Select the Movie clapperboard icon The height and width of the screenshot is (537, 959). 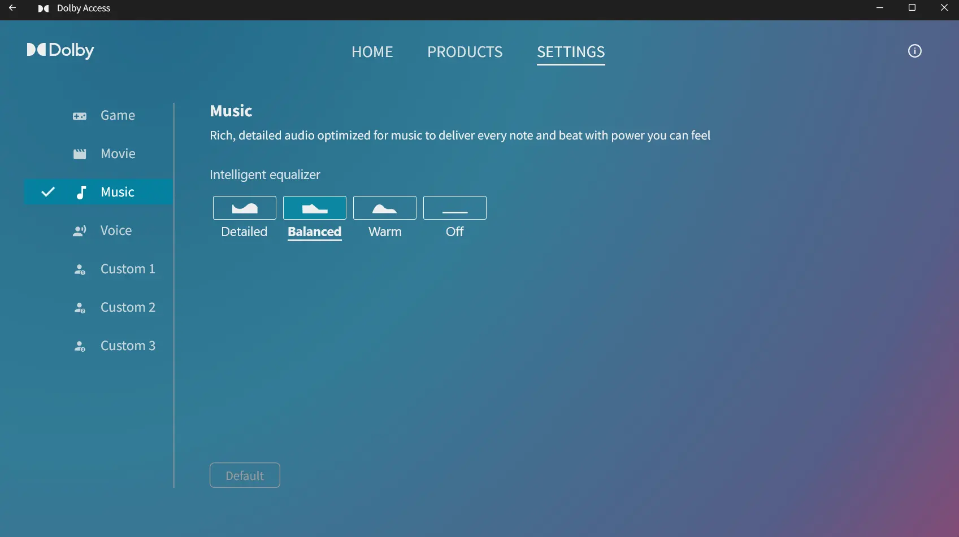tap(80, 154)
